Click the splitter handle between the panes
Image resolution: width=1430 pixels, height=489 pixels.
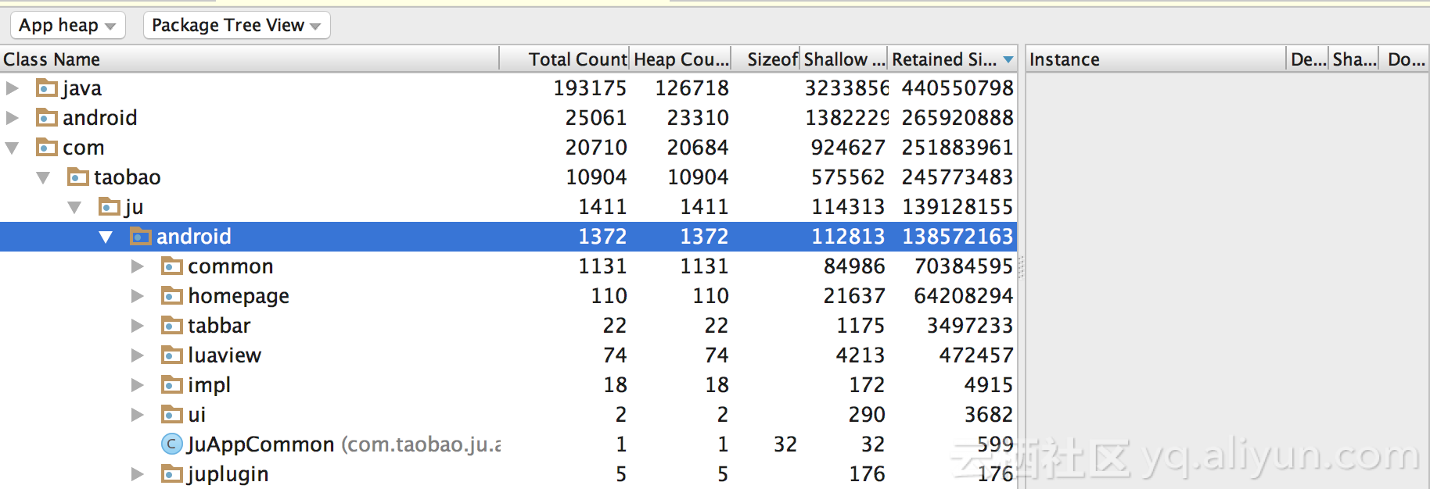coord(1021,267)
